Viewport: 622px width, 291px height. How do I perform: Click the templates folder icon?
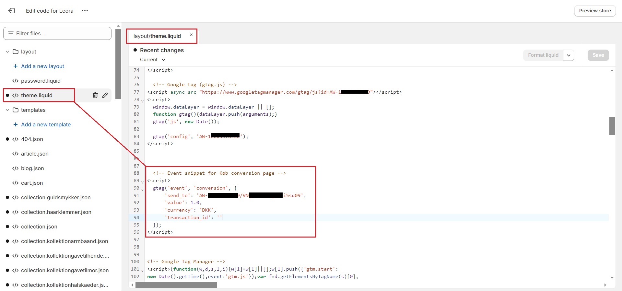pyautogui.click(x=16, y=110)
